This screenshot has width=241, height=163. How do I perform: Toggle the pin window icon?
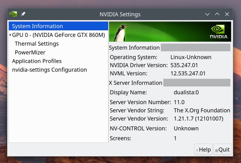pos(23,14)
